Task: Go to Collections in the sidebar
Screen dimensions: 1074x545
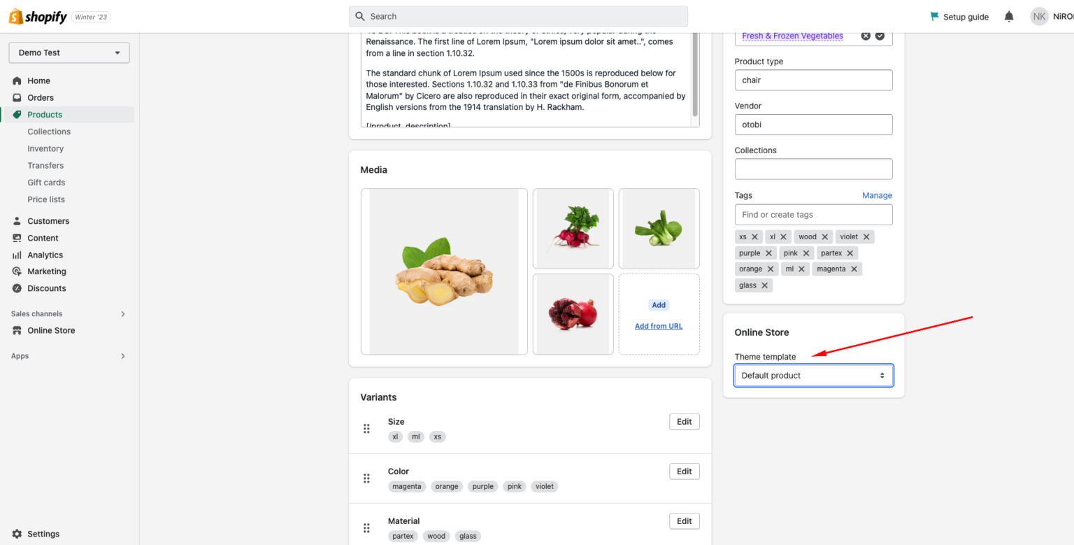Action: pos(49,131)
